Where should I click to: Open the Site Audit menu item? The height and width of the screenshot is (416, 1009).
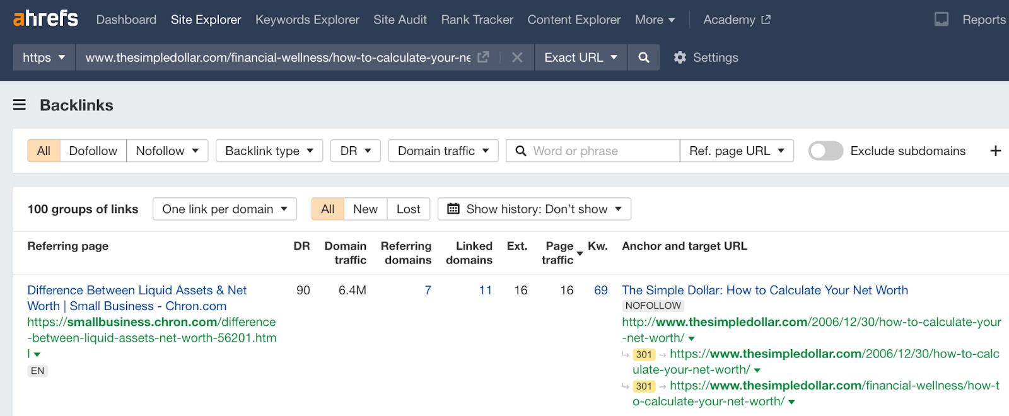[x=400, y=20]
